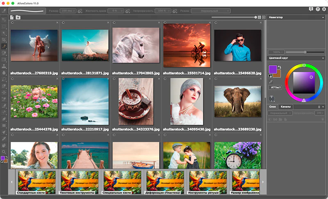Show next tutorials with right arrow
This screenshot has width=328, height=199.
[x=263, y=182]
